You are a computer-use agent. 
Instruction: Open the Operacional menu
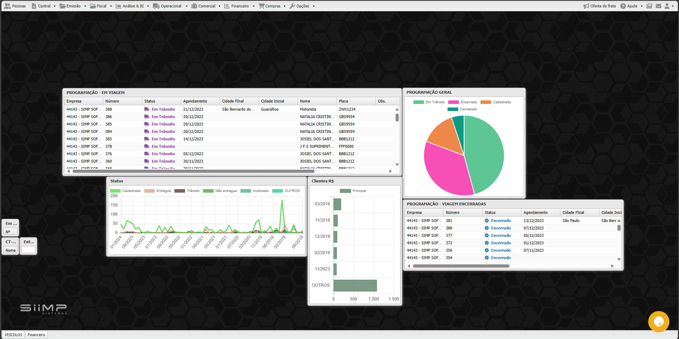coord(170,6)
